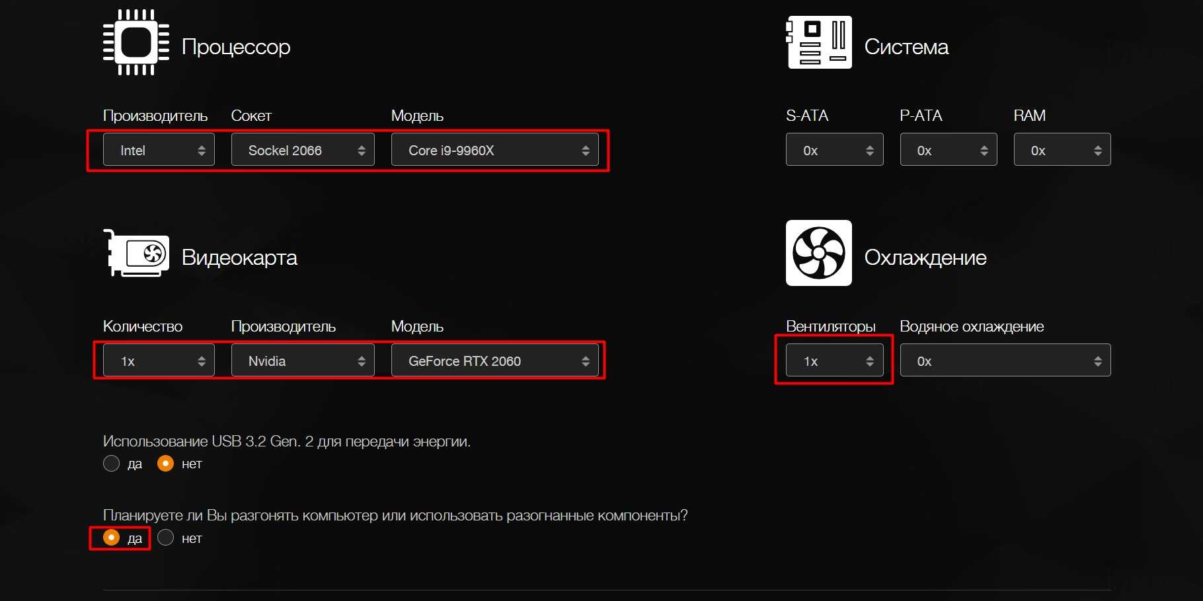Choose 'нет' for overclocking question
The height and width of the screenshot is (601, 1203).
(x=166, y=538)
